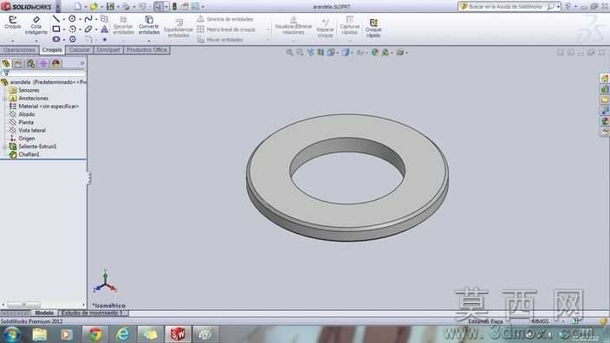Select the sketch Text tool
The height and width of the screenshot is (343, 610).
click(x=105, y=29)
